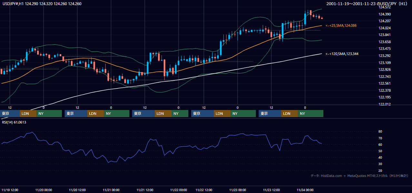Click RSI scale value 20
The image size is (412, 193).
(380, 171)
